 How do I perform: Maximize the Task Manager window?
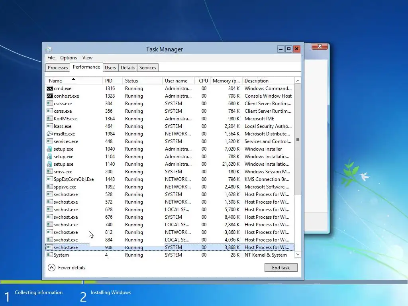288,49
